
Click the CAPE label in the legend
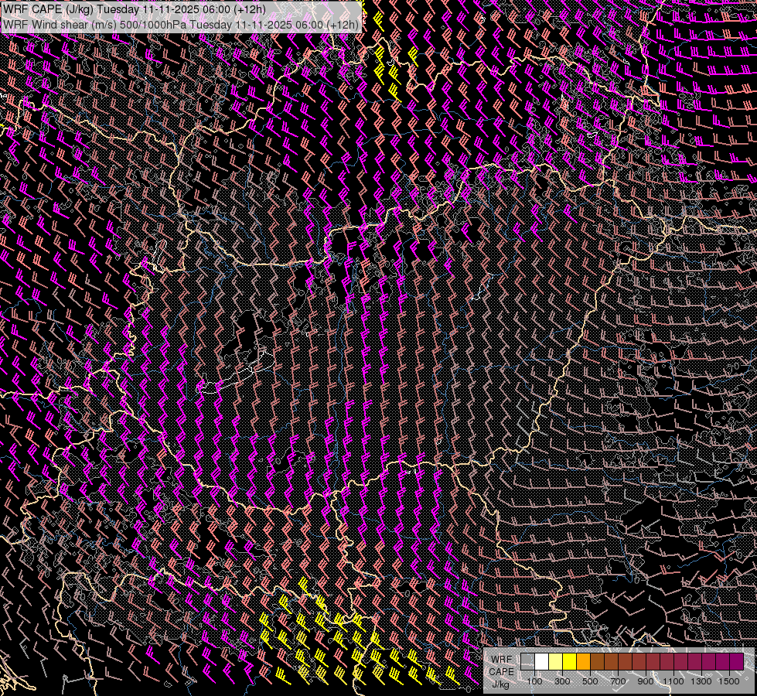pos(502,672)
